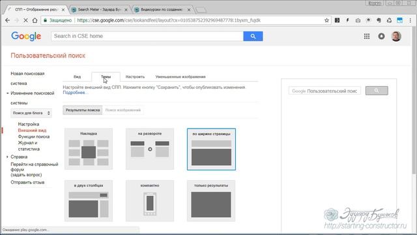Open the Google apps grid
Viewport: 417px width, 235px height.
[x=367, y=37]
